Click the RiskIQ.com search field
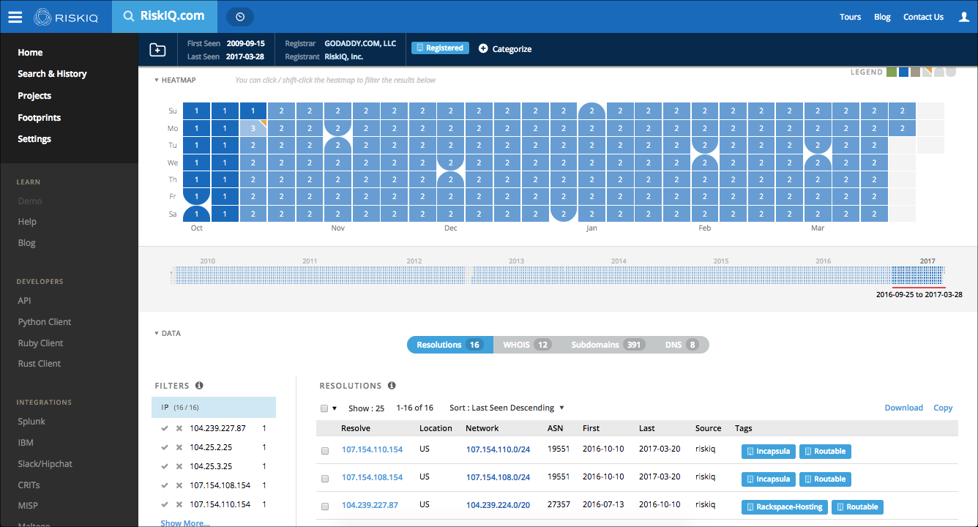Screen dimensions: 978x527 [164, 16]
